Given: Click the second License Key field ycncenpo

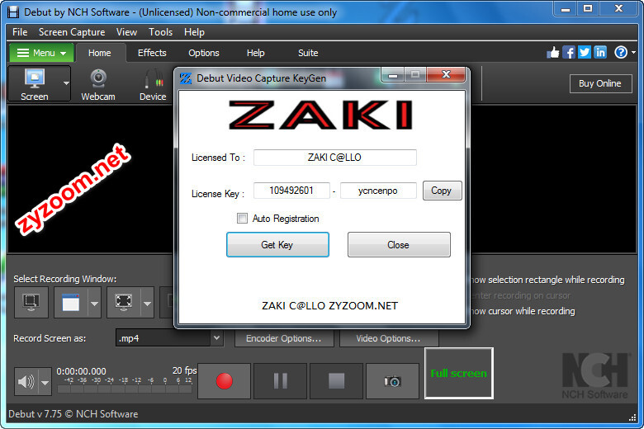Looking at the screenshot, I should pos(378,191).
